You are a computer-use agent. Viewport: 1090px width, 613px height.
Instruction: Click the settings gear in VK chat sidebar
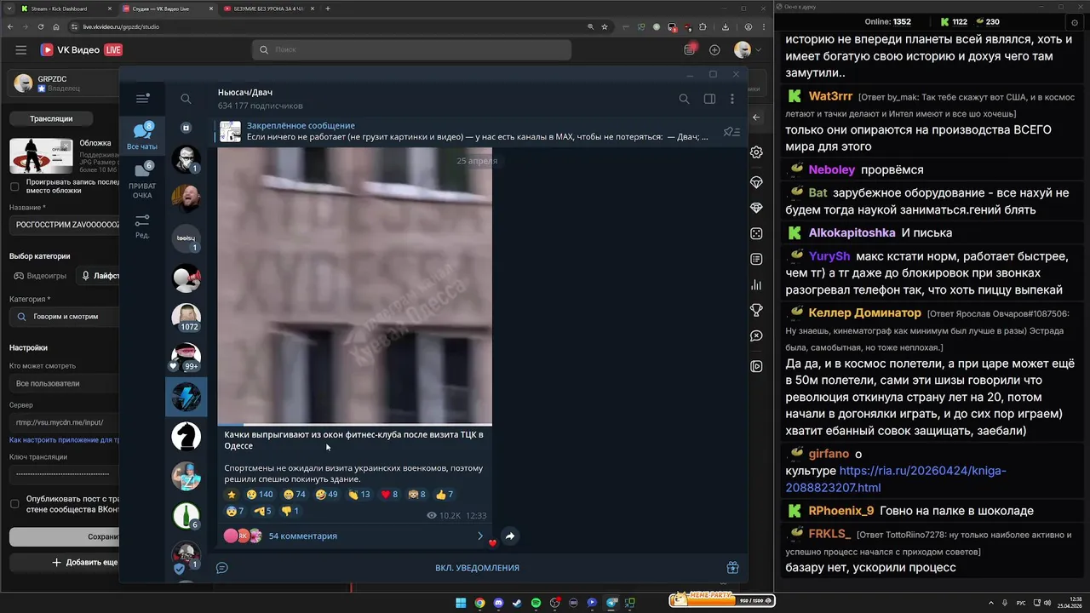point(756,152)
